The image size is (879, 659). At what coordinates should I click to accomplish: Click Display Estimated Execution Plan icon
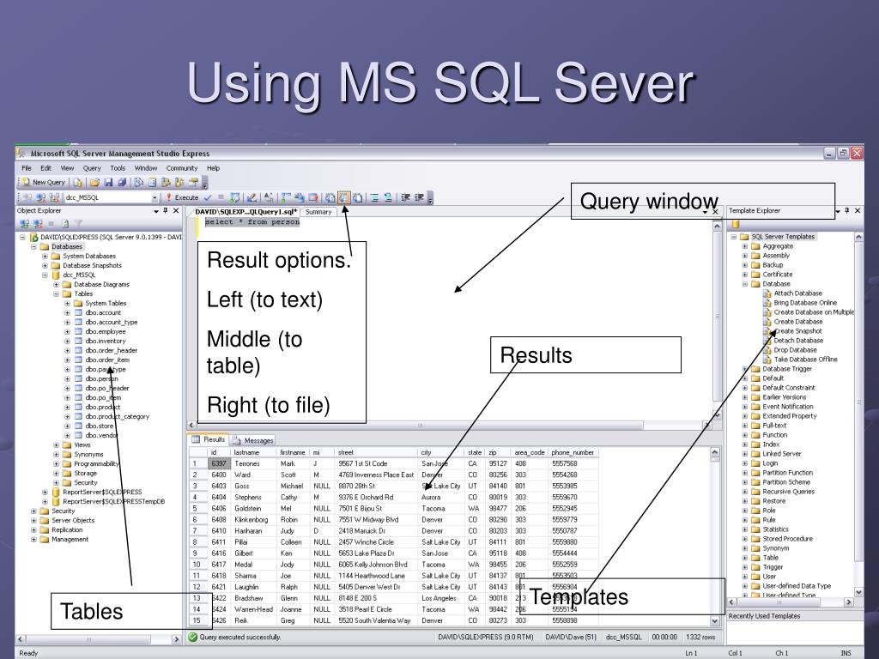(x=234, y=197)
